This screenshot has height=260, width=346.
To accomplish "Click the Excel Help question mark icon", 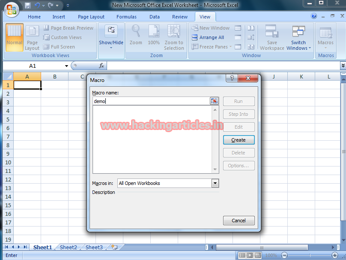I will (314, 16).
